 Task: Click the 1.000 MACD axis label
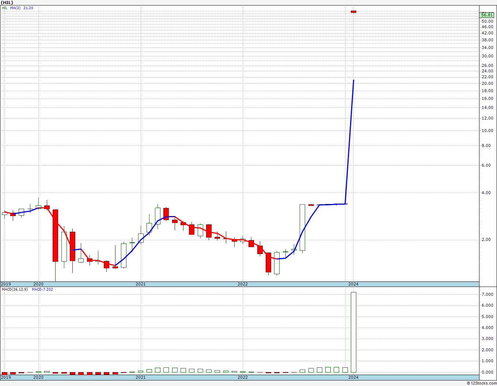tap(487, 362)
